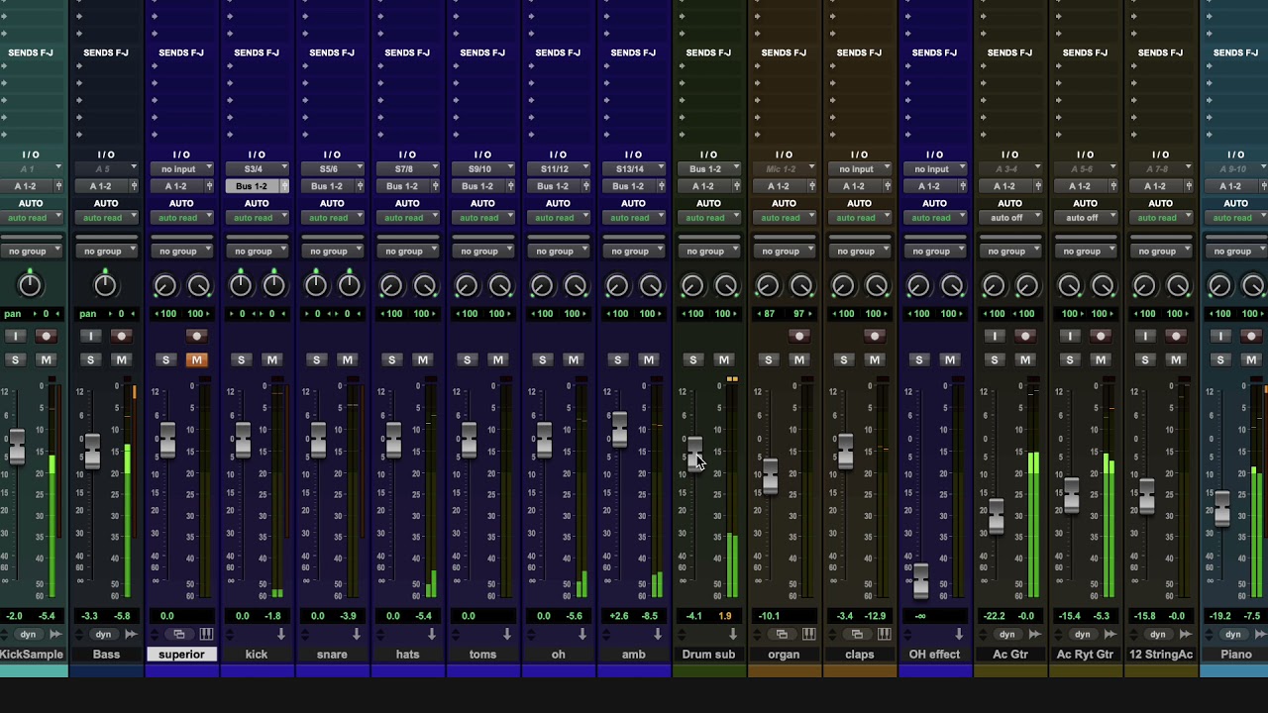This screenshot has width=1268, height=713.
Task: Record-arm the 12 StringAc track
Action: pyautogui.click(x=1175, y=337)
